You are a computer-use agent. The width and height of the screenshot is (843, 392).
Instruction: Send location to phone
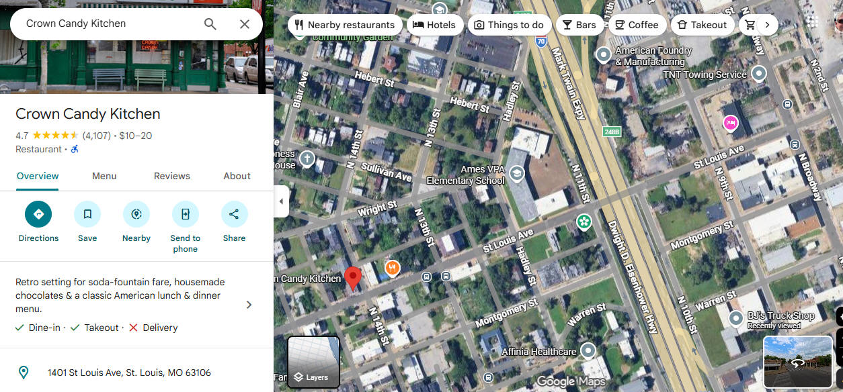pos(186,214)
